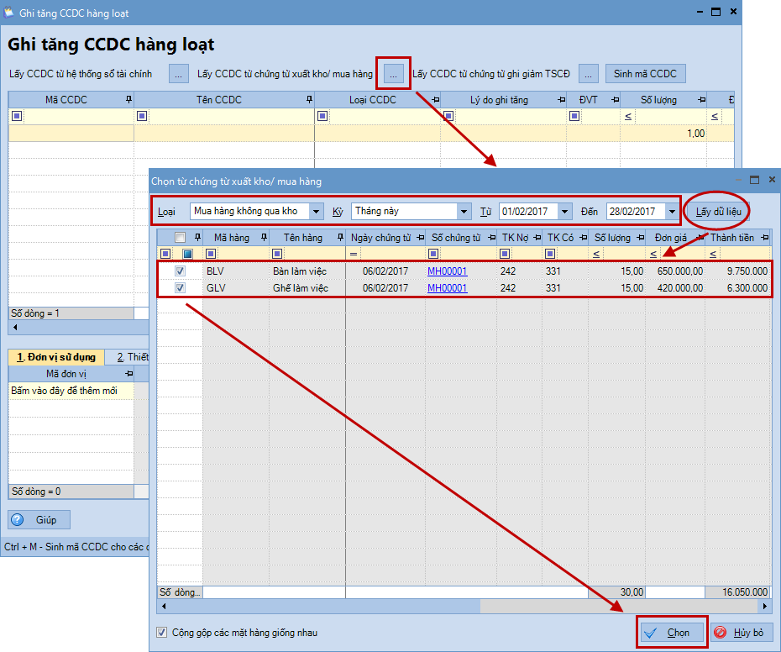Screen dimensions: 781x652
Task: Open the MH00001 voucher link for GLV
Action: tap(448, 288)
